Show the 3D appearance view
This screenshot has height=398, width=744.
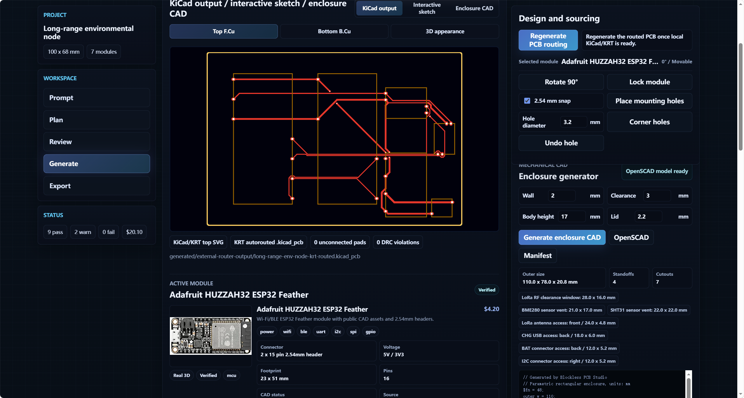coord(445,31)
